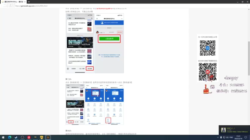Click the step-three left phone screenshot
This screenshot has width=250, height=140.
(x=75, y=104)
